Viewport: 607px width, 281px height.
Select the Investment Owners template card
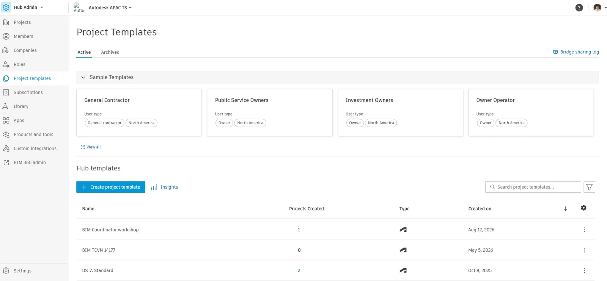pyautogui.click(x=401, y=112)
